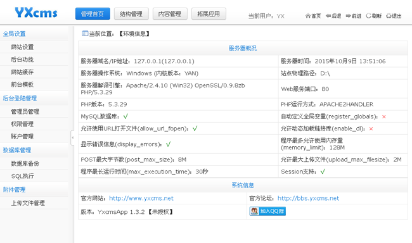Click the version text YxcmsApp 1.3.2
412x243 pixels.
(x=121, y=212)
